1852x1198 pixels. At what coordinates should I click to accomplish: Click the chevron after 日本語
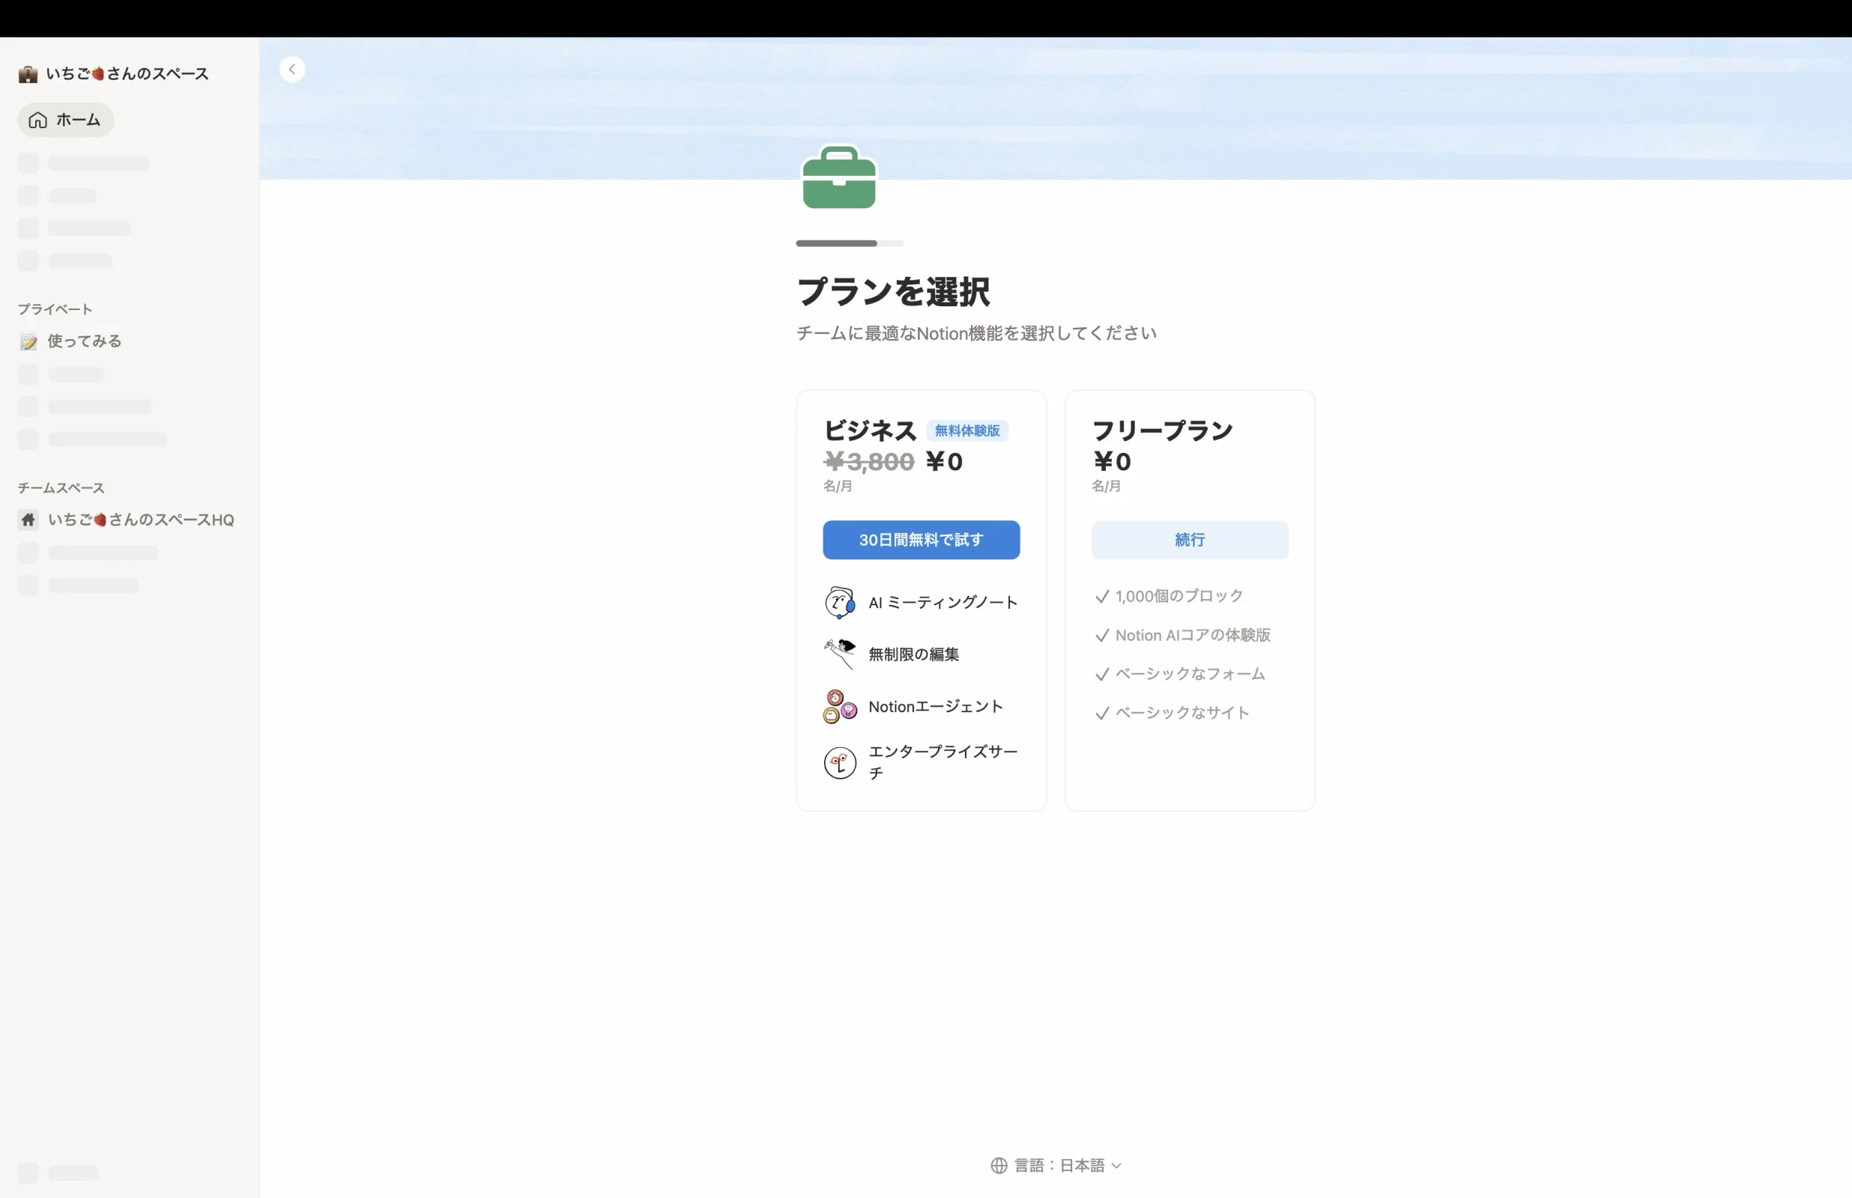[x=1116, y=1165]
